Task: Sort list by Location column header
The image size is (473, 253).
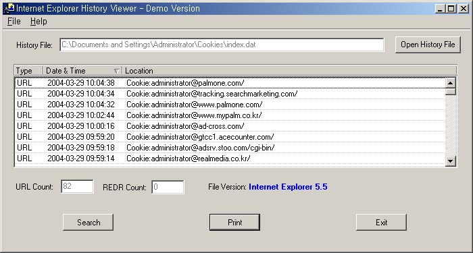Action: [290, 71]
